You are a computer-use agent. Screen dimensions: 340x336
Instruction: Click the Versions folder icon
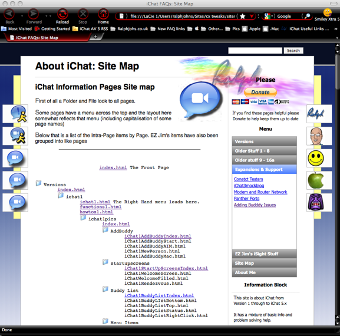coord(38,183)
